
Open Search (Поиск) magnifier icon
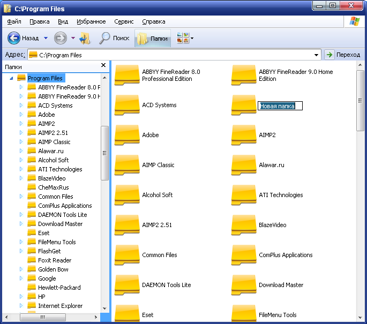pos(105,38)
